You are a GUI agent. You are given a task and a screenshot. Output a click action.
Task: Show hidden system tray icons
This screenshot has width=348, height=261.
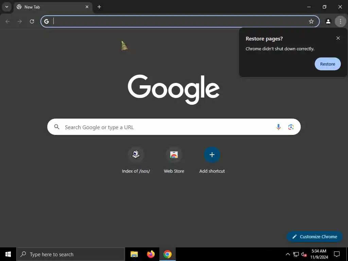[x=288, y=254]
